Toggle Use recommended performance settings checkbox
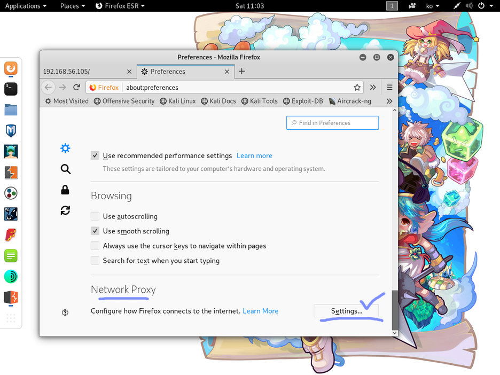 coord(95,155)
